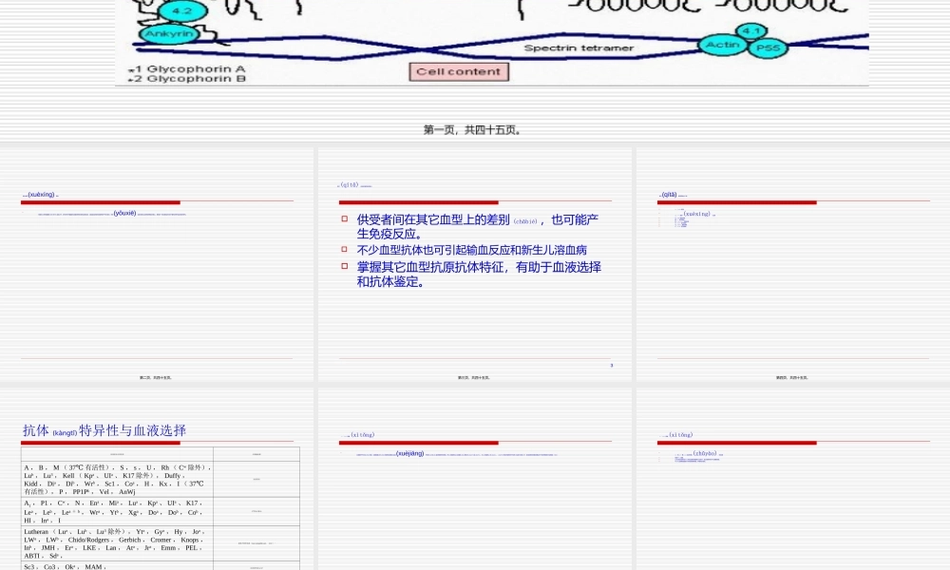Image resolution: width=950 pixels, height=570 pixels.
Task: Click the Actin oval in the diagram
Action: 723,44
